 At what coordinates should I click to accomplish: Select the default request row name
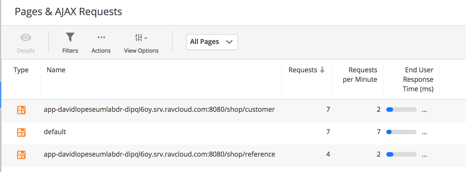pyautogui.click(x=55, y=132)
